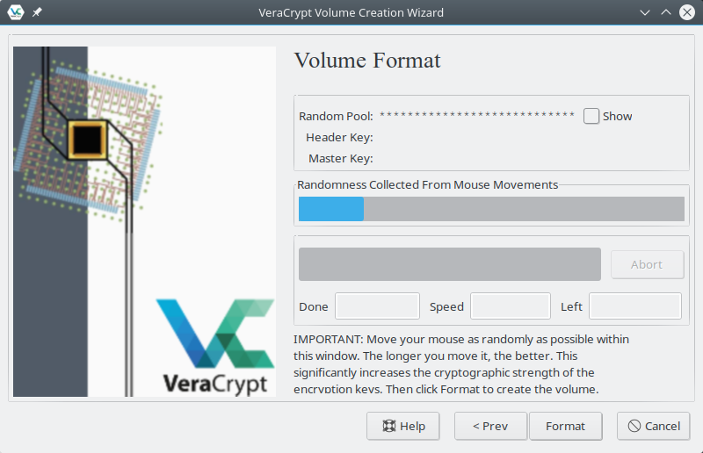Click the prohibition icon on Cancel

point(634,426)
